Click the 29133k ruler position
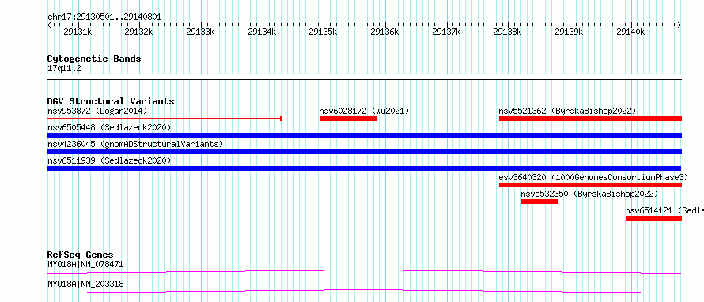704x302 pixels. 200,32
